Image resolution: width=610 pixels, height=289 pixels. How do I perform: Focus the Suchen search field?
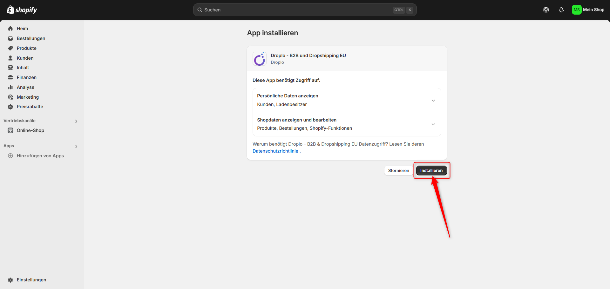click(305, 10)
